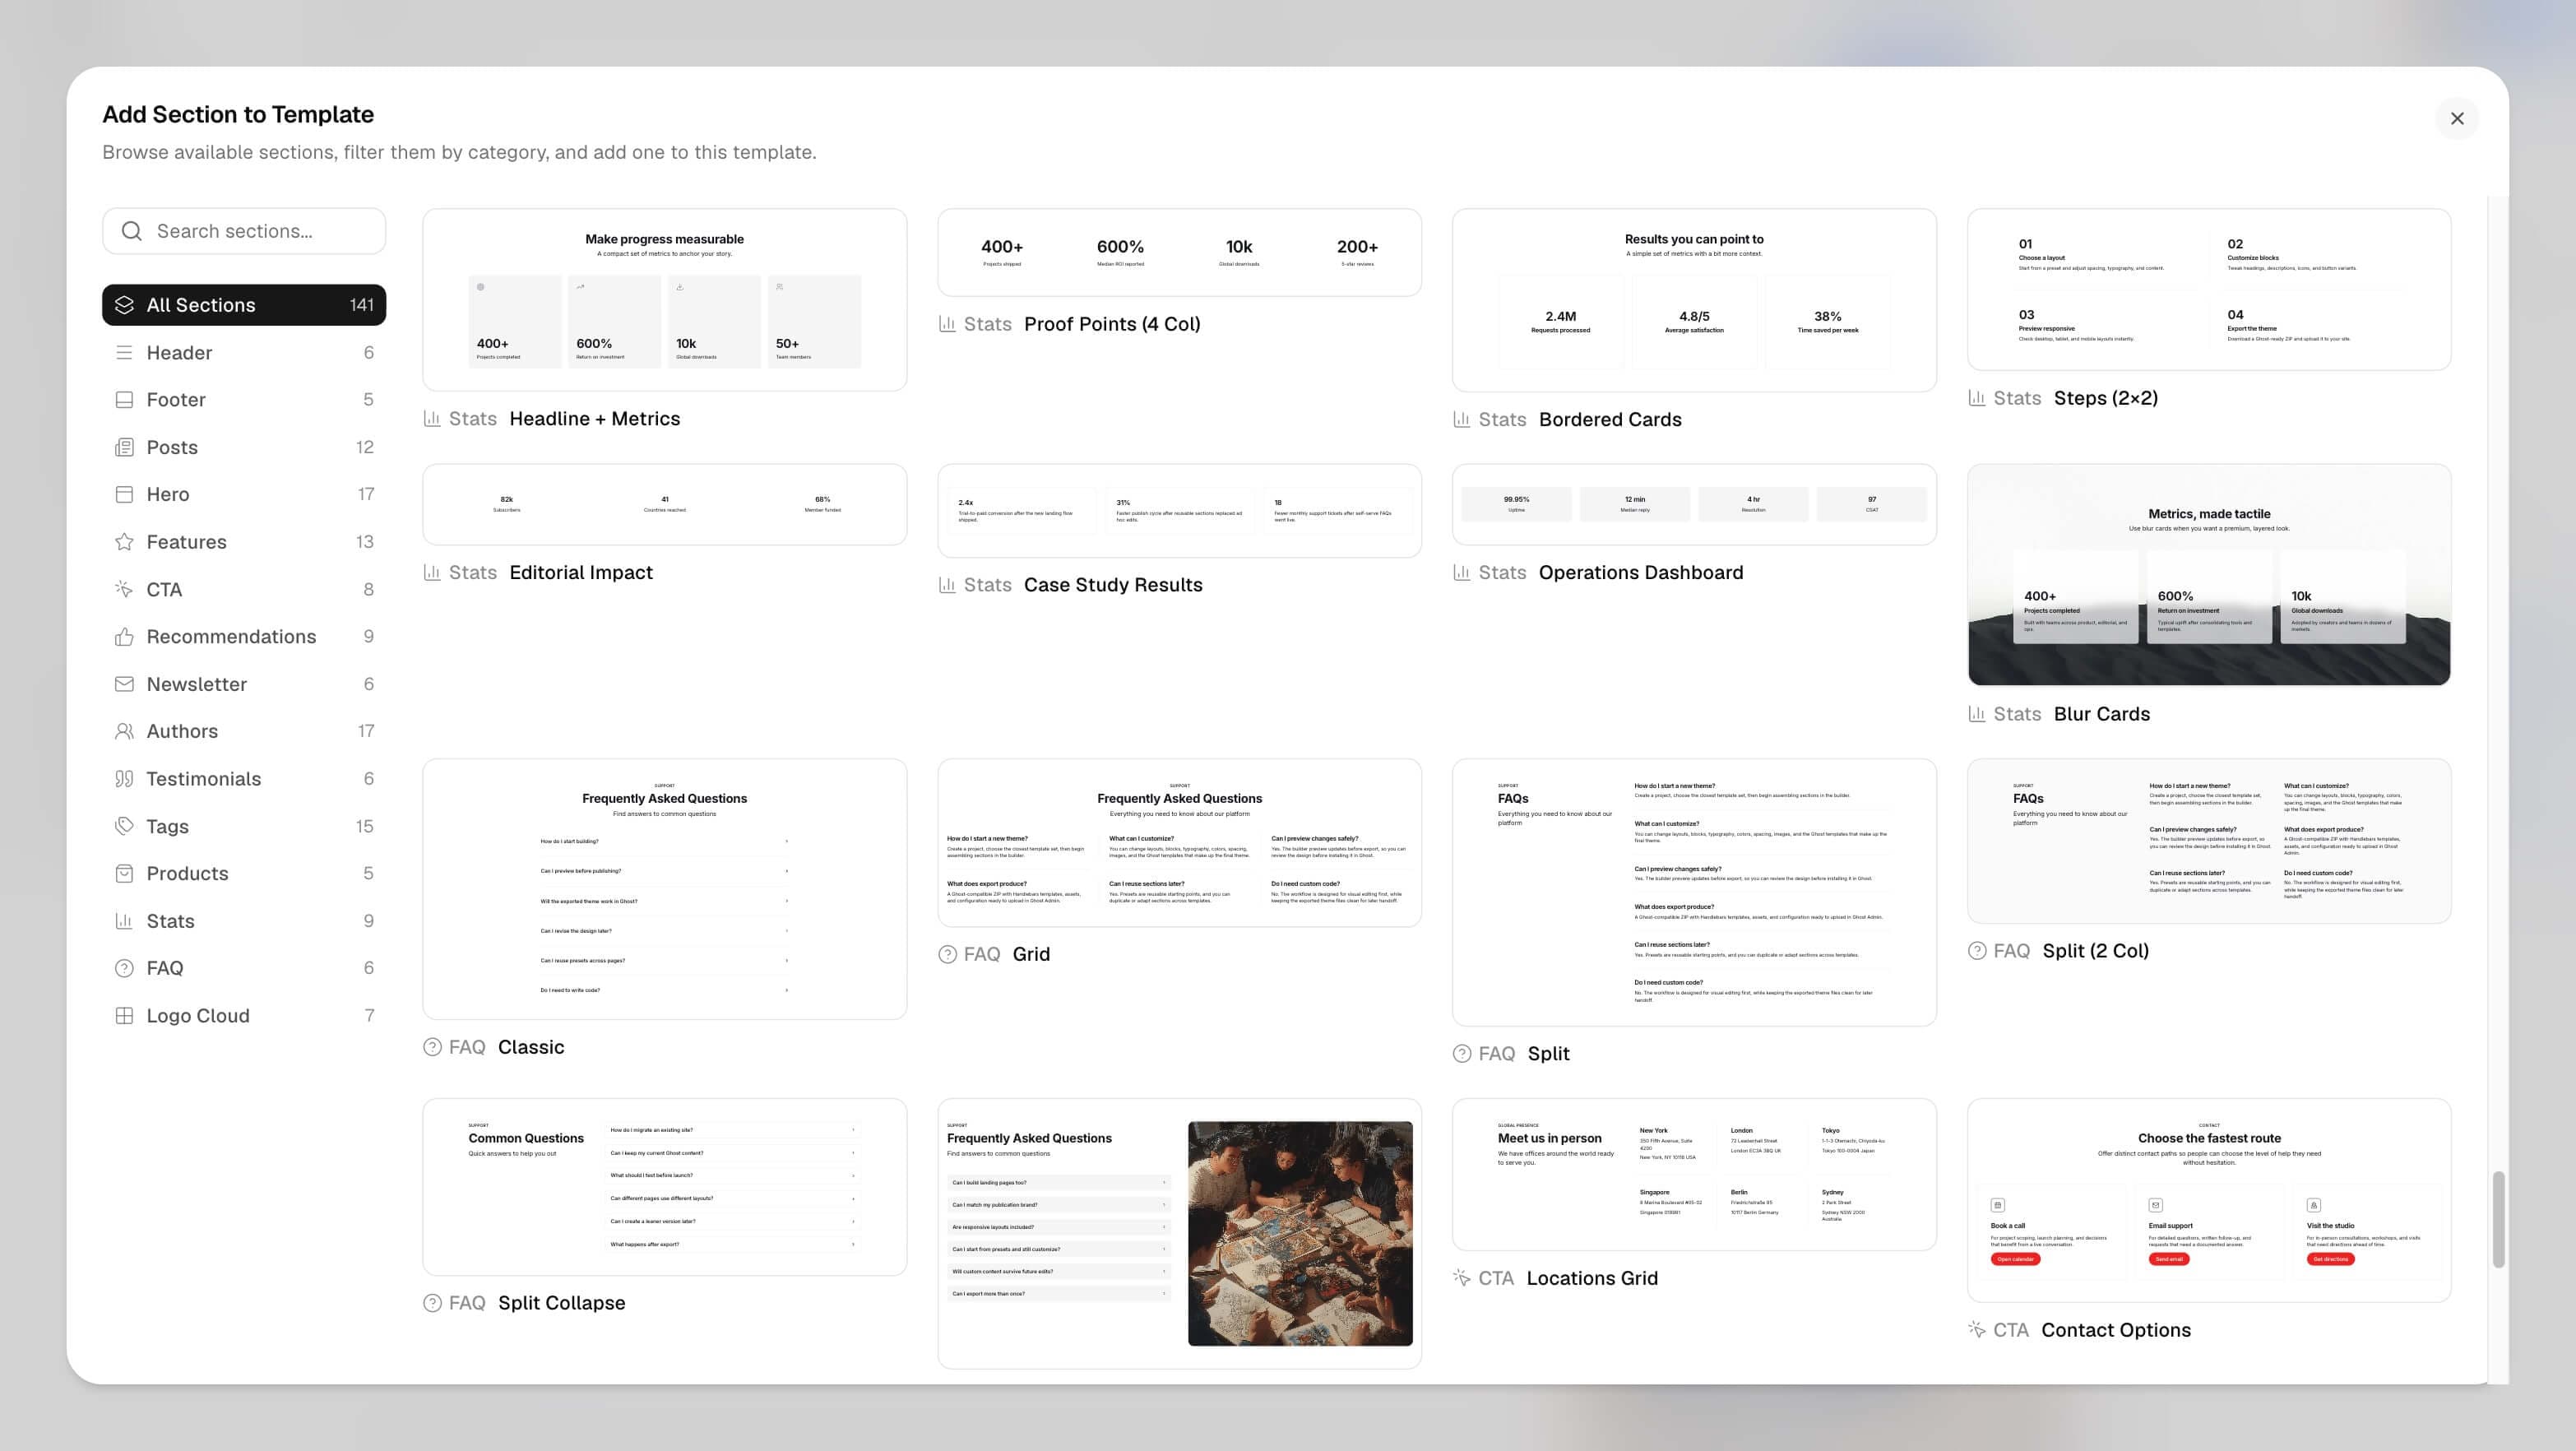The width and height of the screenshot is (2576, 1451).
Task: Focus the Search sections field
Action: click(244, 231)
